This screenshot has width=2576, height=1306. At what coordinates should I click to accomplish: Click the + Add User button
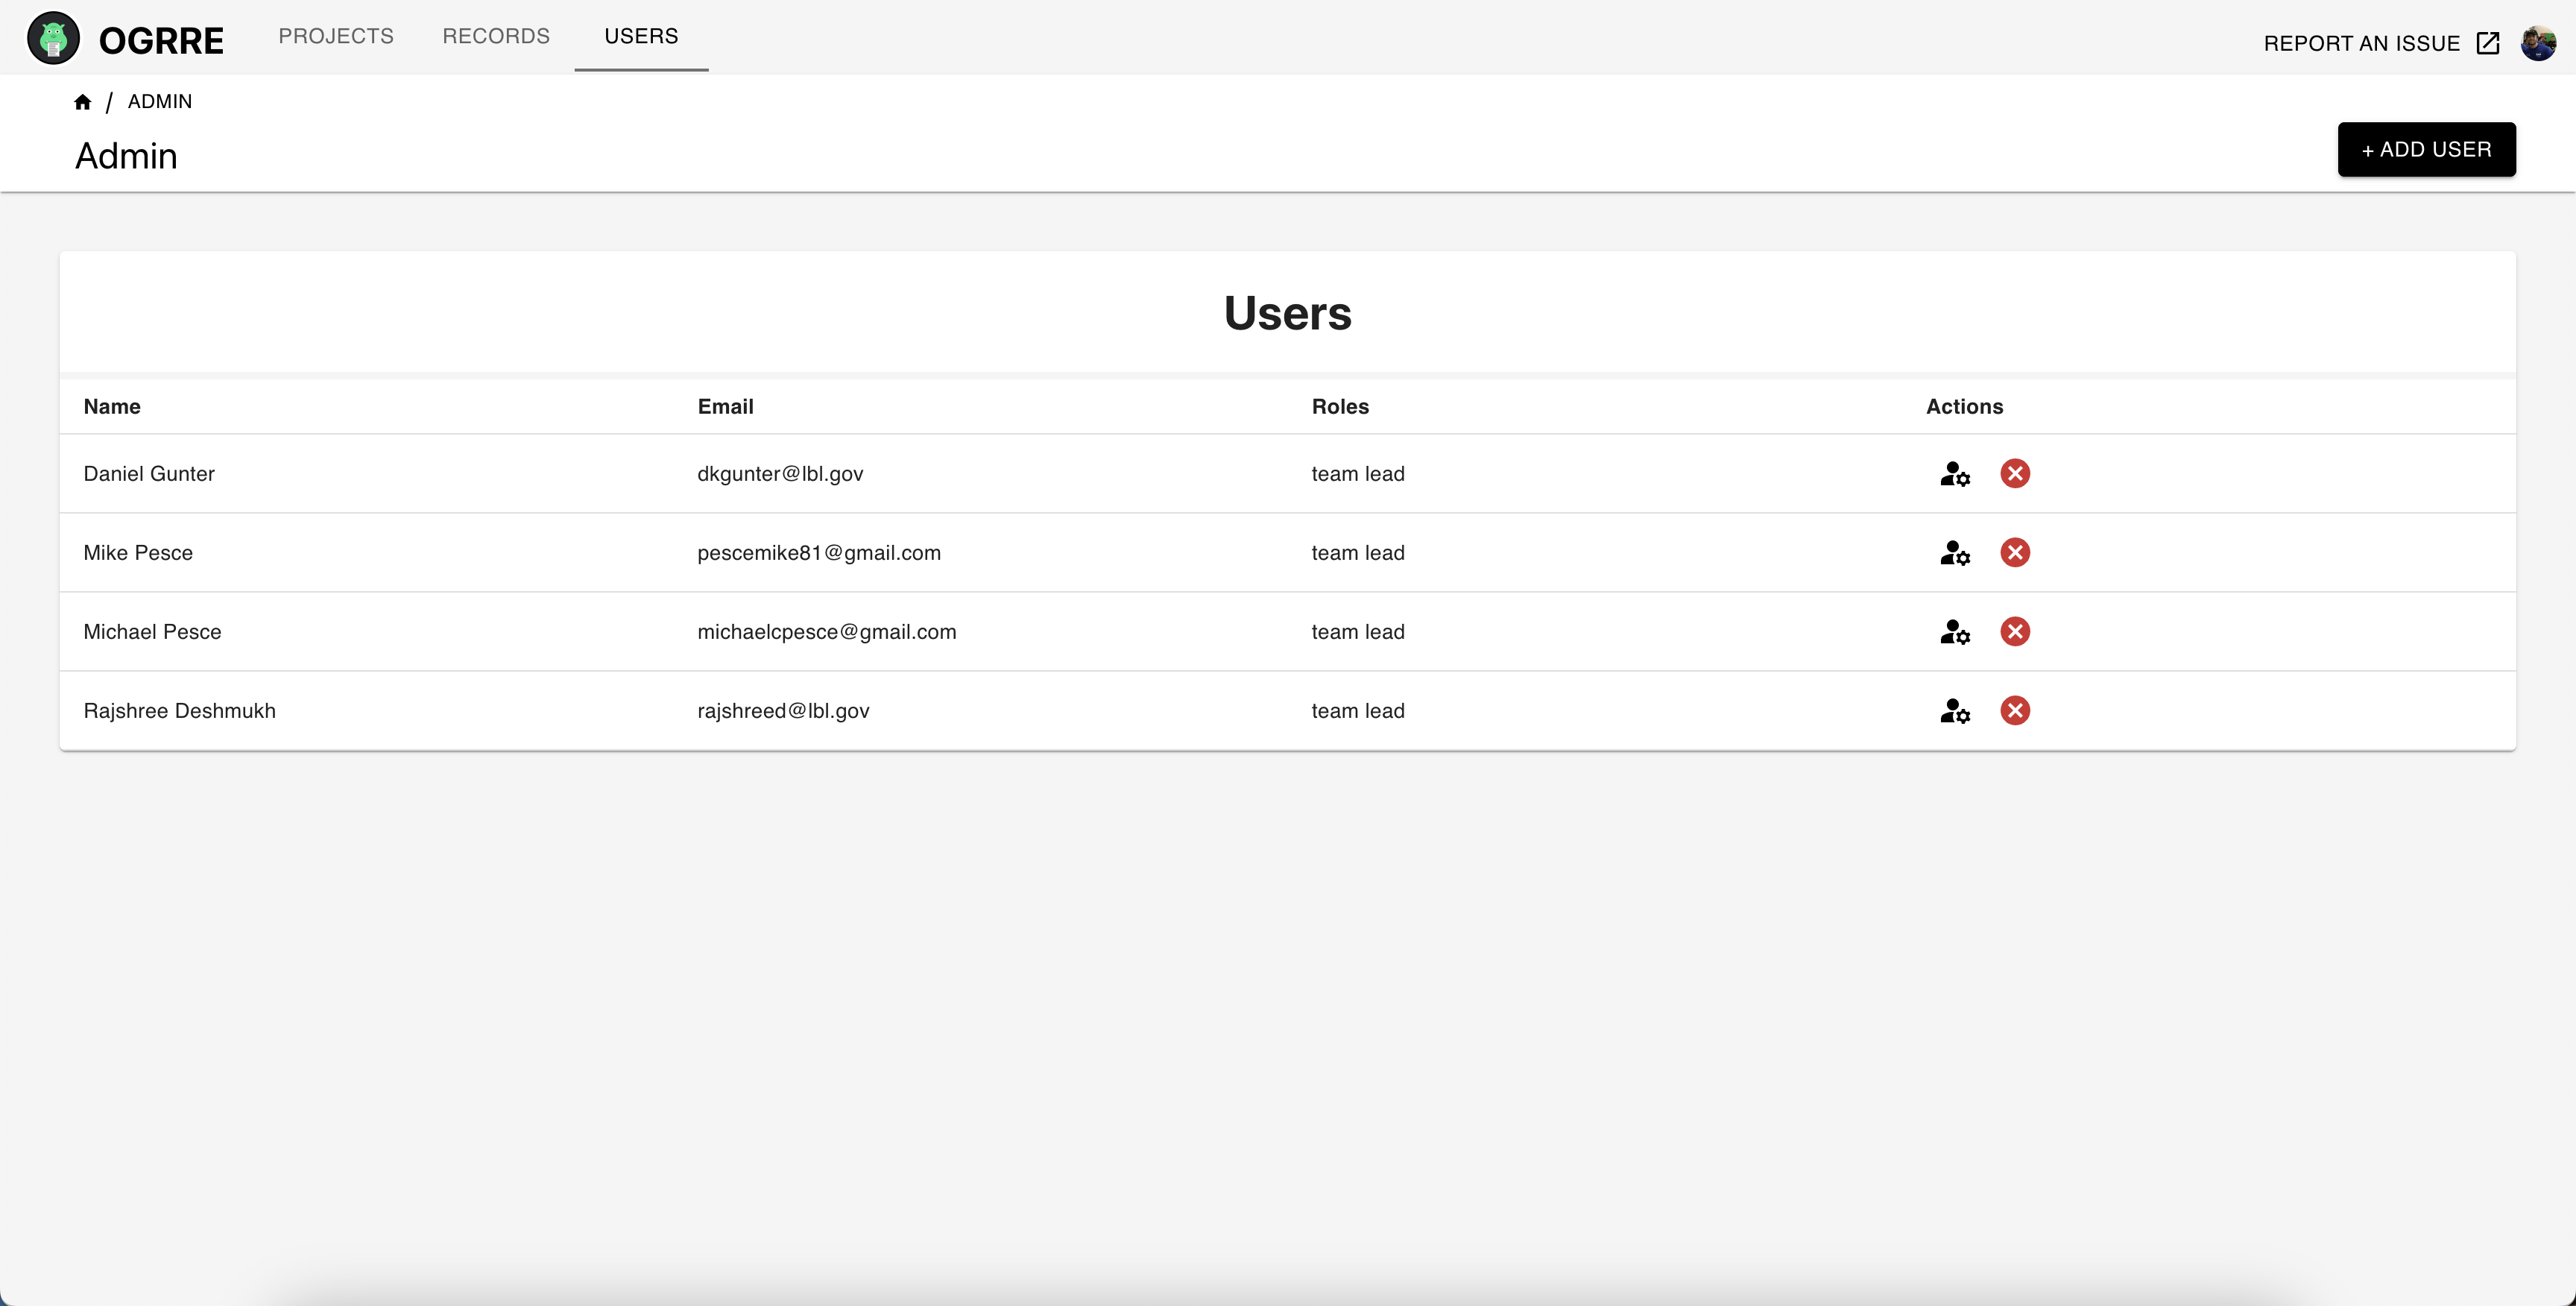click(x=2426, y=150)
